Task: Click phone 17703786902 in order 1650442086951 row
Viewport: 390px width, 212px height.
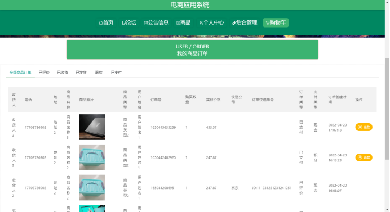Action: point(36,188)
